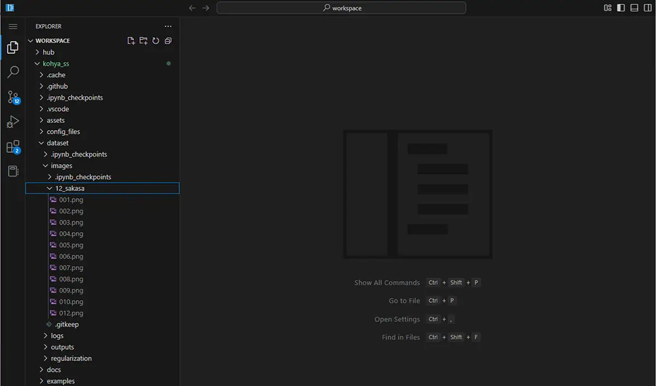656x386 pixels.
Task: Open the Explorer view in activity bar
Action: tap(13, 47)
